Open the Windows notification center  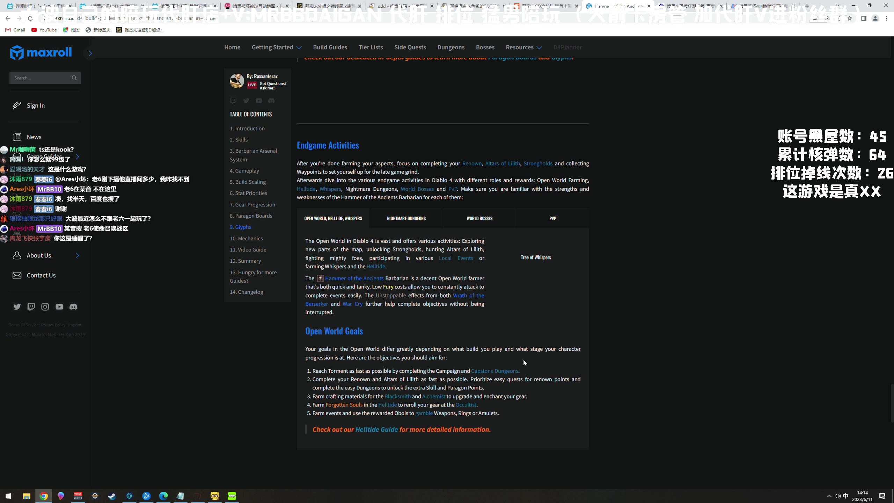point(882,496)
